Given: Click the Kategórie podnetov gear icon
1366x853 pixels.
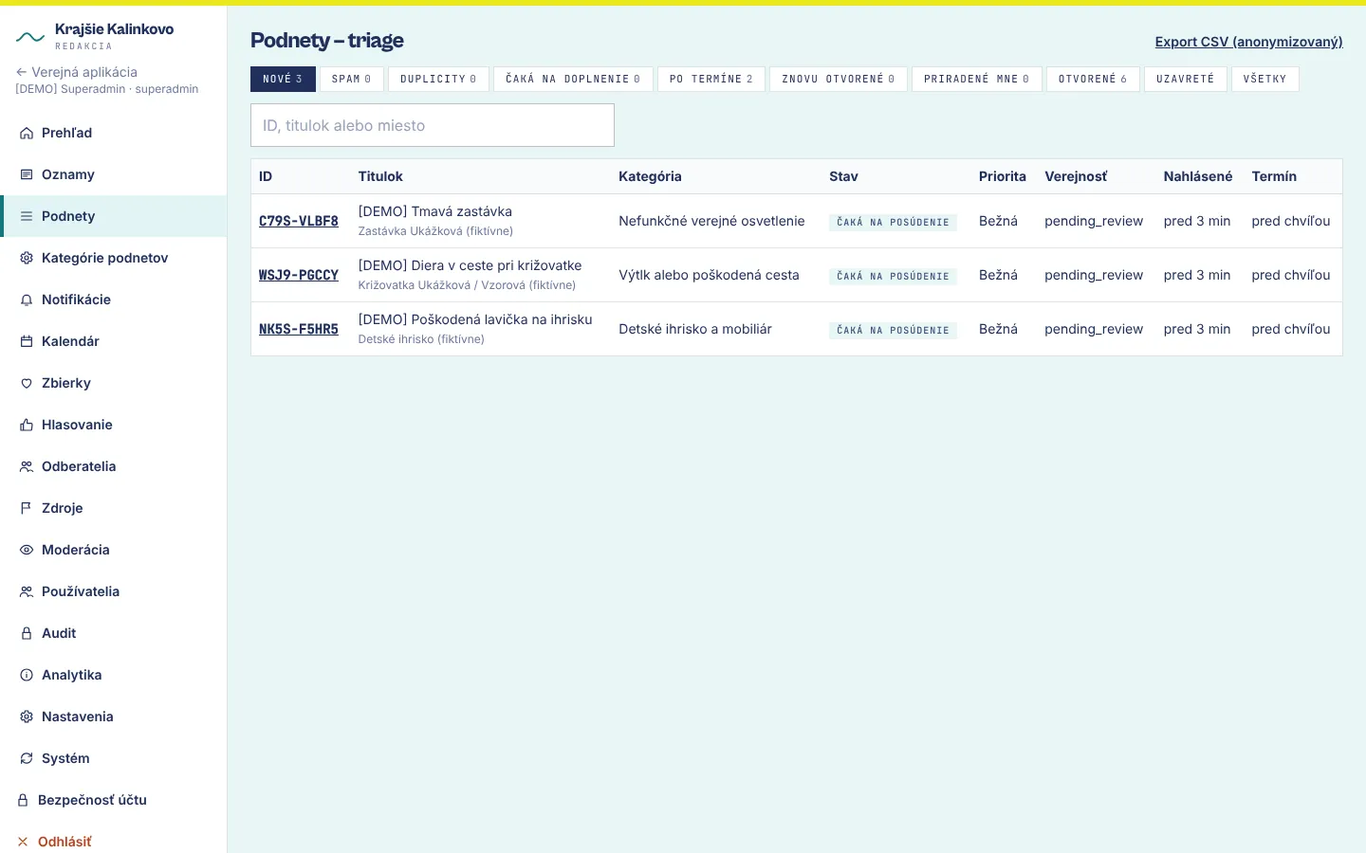Looking at the screenshot, I should tap(27, 258).
